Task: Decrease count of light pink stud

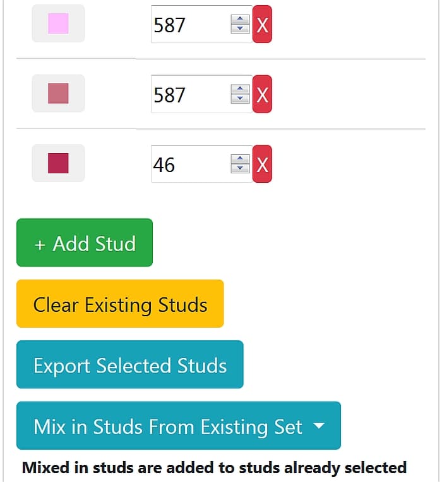Action: tap(240, 28)
